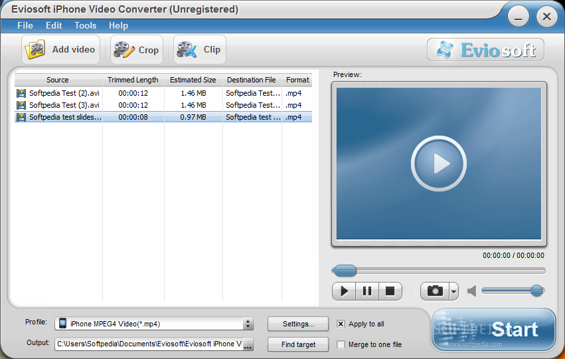Click the iPhone icon in Profile box
Screen dimensions: 565x359
point(62,323)
